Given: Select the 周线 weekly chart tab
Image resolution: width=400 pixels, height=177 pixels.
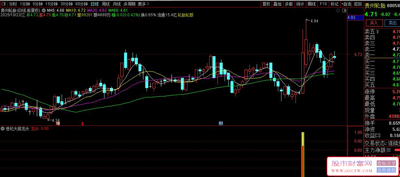Looking at the screenshot, I should [x=105, y=4].
